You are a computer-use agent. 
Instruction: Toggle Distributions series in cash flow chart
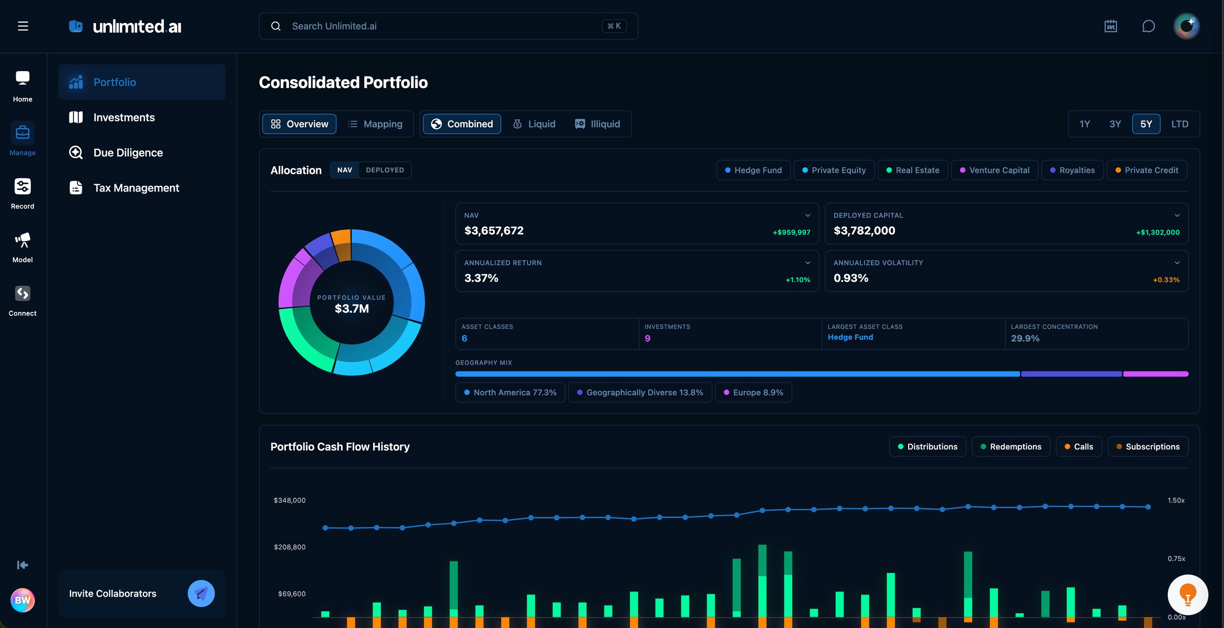click(927, 446)
